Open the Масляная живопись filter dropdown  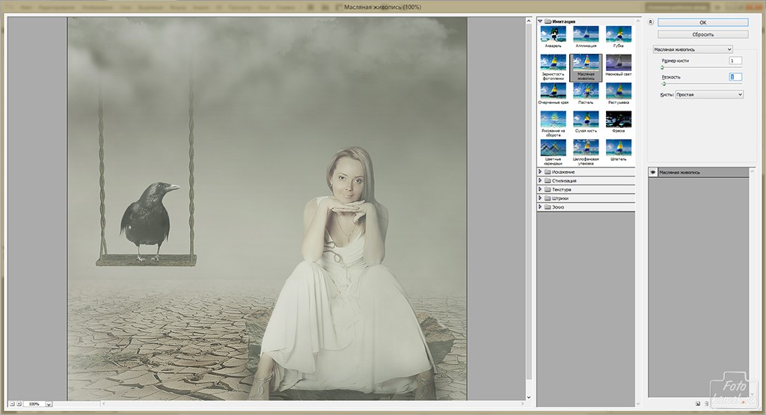coord(693,49)
